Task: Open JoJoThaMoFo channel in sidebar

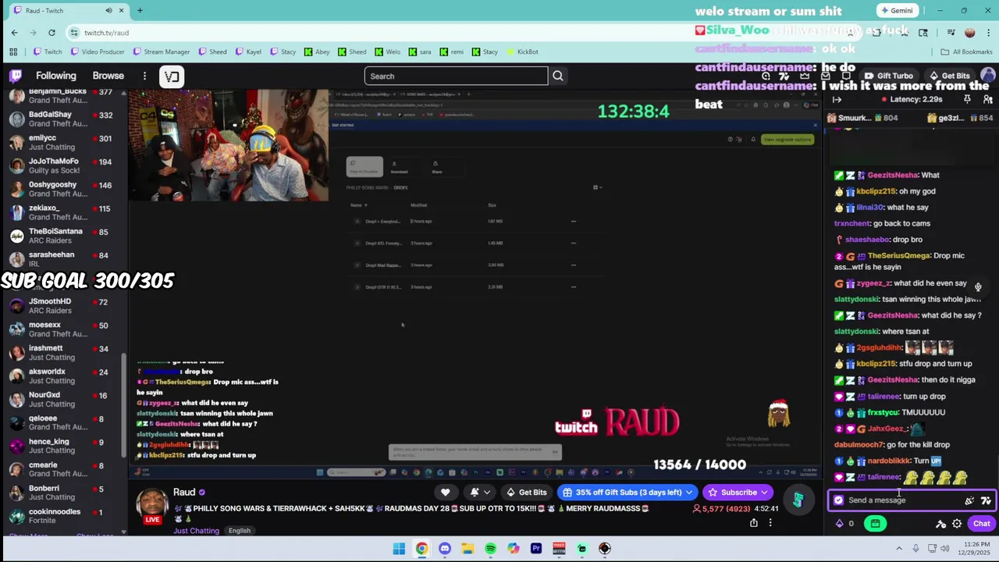Action: pos(62,165)
